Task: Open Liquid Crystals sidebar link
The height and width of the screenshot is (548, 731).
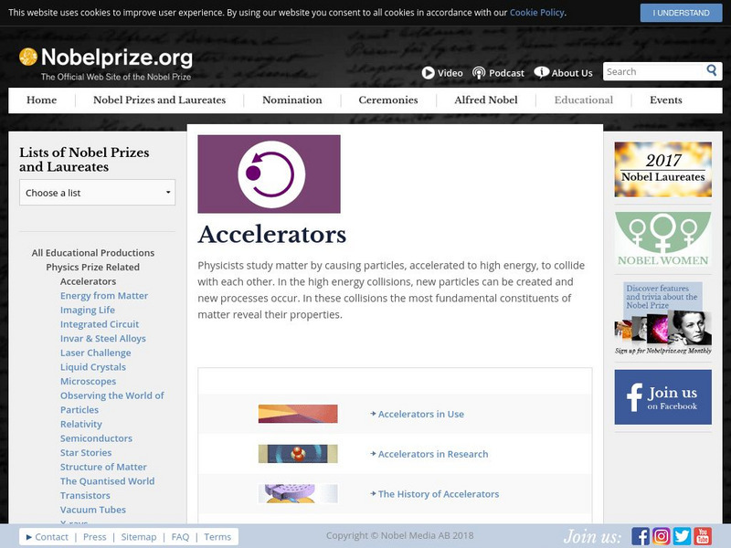Action: pos(93,367)
